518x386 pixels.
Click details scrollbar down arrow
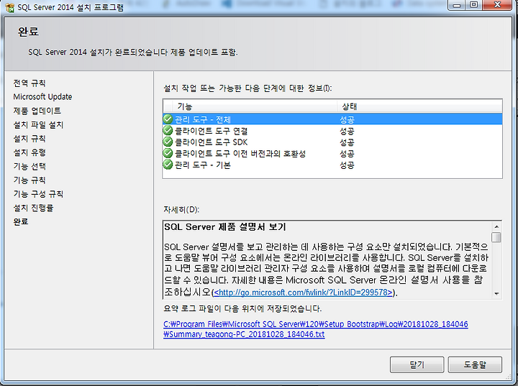[496, 293]
